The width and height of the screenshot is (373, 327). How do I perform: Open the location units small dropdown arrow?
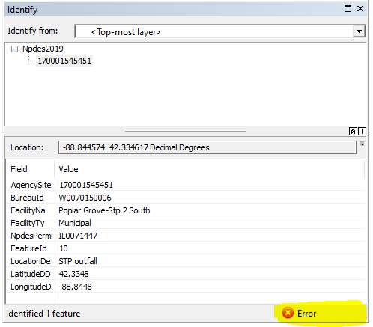pos(362,144)
